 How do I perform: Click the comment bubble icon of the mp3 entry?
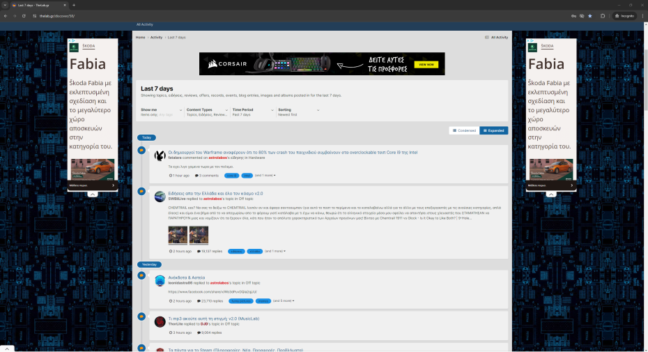click(141, 316)
